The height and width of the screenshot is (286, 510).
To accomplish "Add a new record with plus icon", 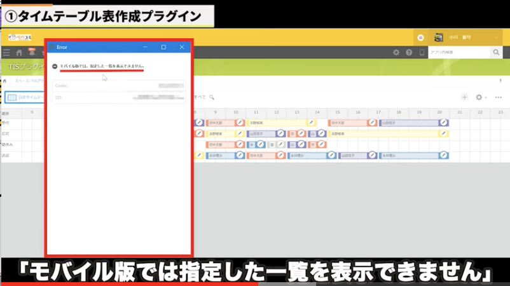I will (464, 97).
